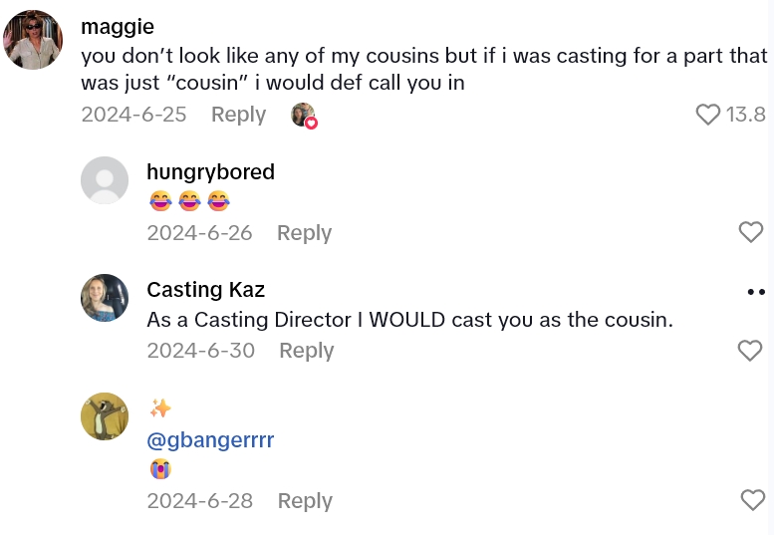774x535 pixels.
Task: Like hungrybored's laughing emoji comment
Action: [x=750, y=232]
